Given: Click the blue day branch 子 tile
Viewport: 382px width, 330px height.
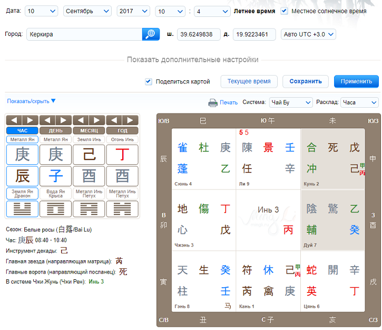Looking at the screenshot, I should pyautogui.click(x=55, y=176).
